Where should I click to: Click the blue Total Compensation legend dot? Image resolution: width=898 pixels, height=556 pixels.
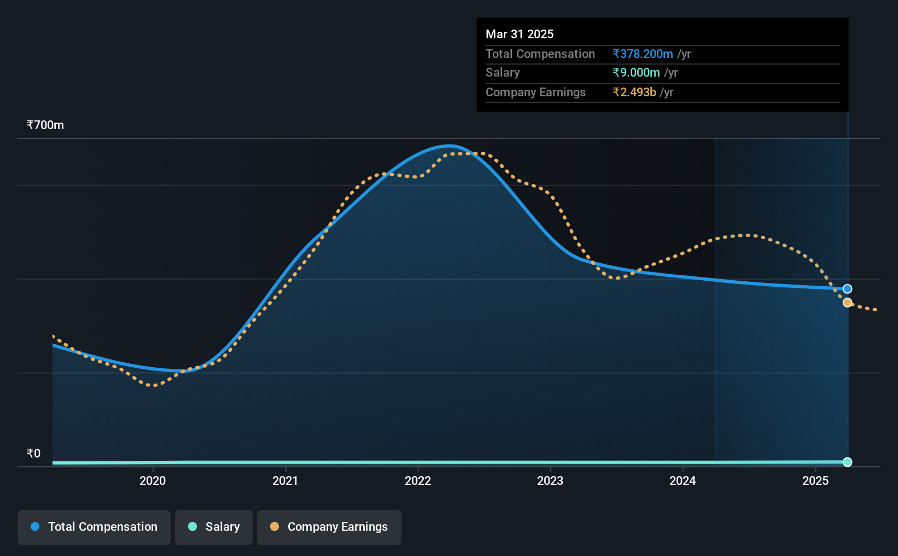point(35,526)
